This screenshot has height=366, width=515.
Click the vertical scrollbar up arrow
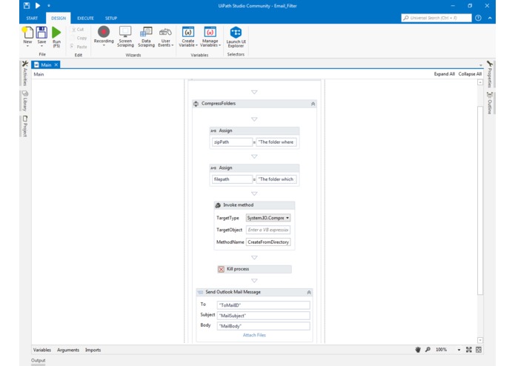click(480, 82)
